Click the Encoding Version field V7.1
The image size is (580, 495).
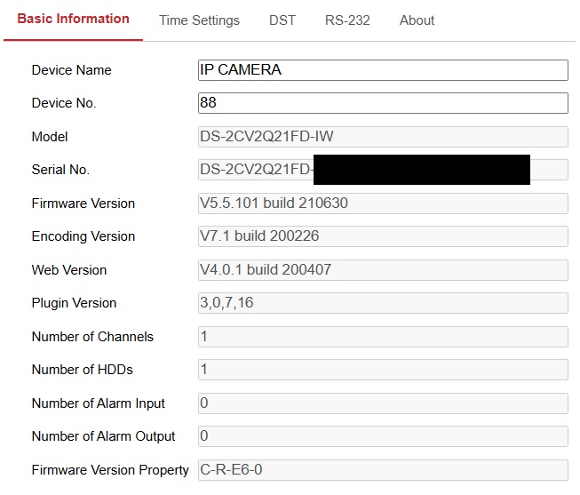pos(383,236)
